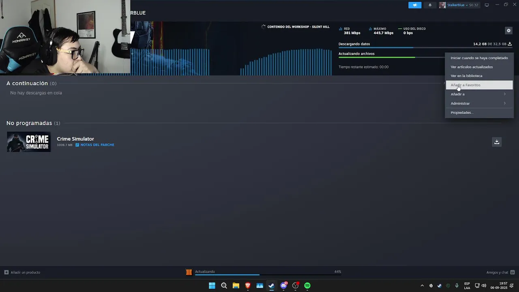This screenshot has width=519, height=292.
Task: Click the Steam taskbar icon
Action: pos(272,286)
